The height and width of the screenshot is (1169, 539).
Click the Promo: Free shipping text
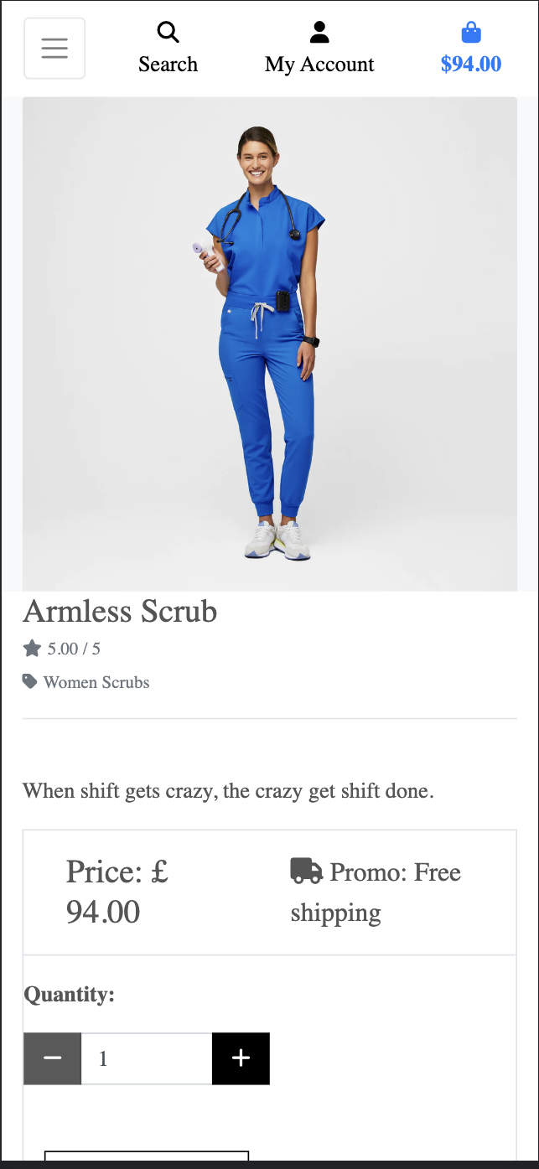tap(376, 892)
